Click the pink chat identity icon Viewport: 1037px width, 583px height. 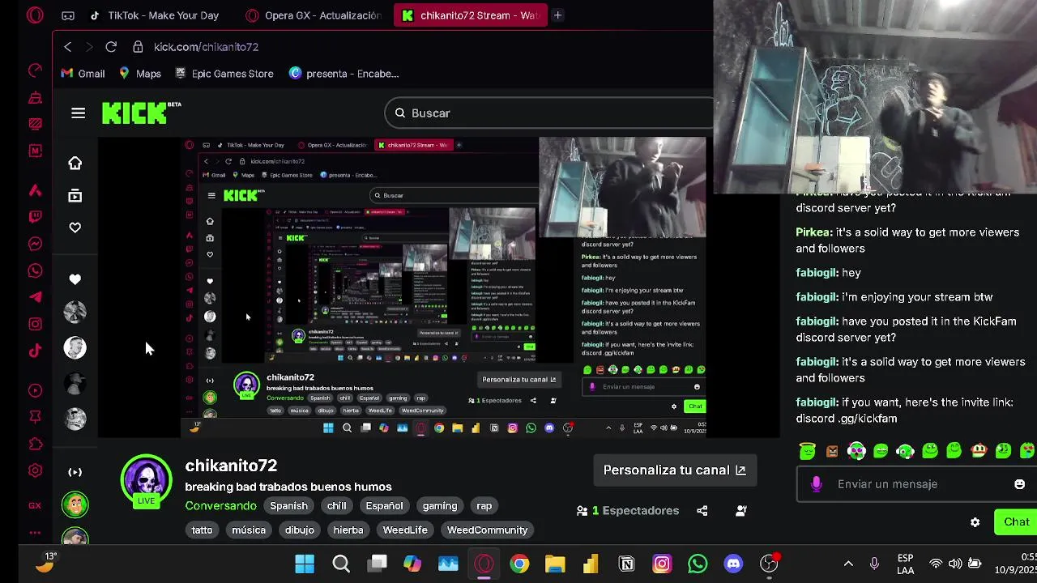816,484
